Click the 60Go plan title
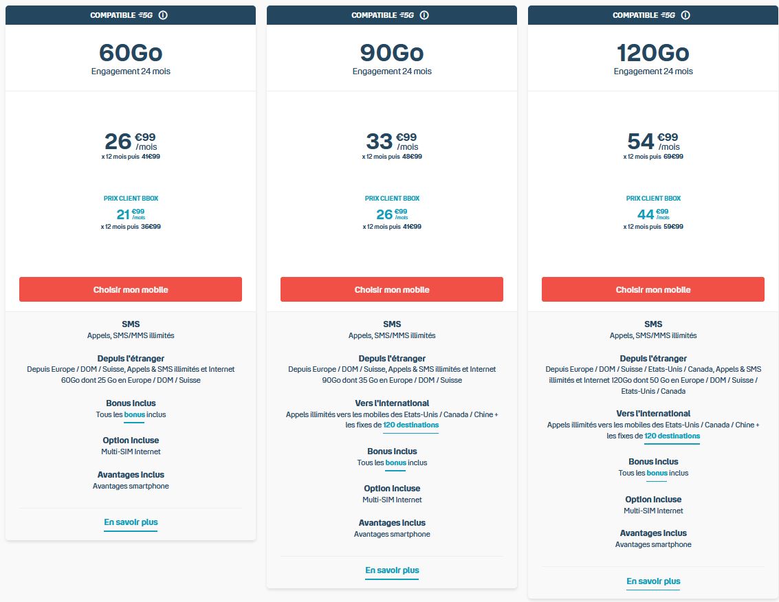The width and height of the screenshot is (779, 602). click(x=131, y=53)
